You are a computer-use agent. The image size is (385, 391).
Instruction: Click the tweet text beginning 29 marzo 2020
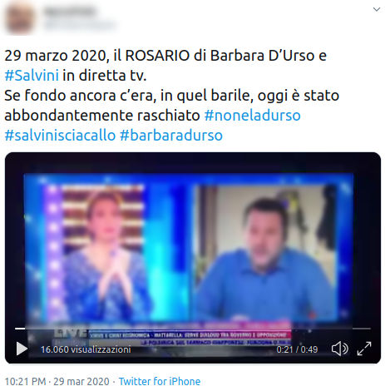point(172,96)
